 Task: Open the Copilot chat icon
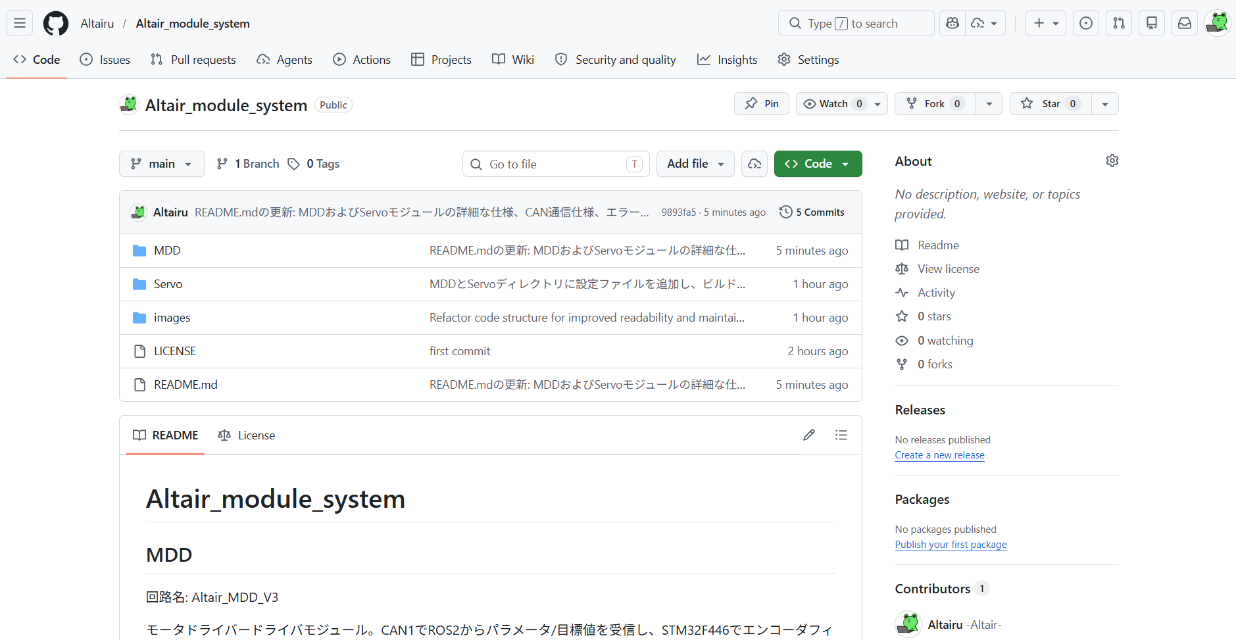pos(952,23)
